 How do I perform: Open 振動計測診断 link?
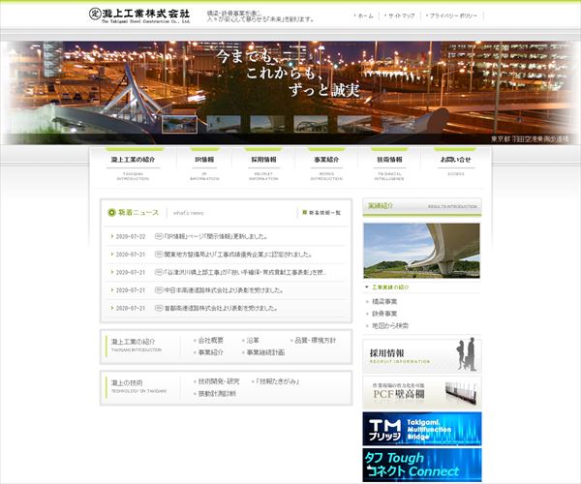(x=217, y=393)
